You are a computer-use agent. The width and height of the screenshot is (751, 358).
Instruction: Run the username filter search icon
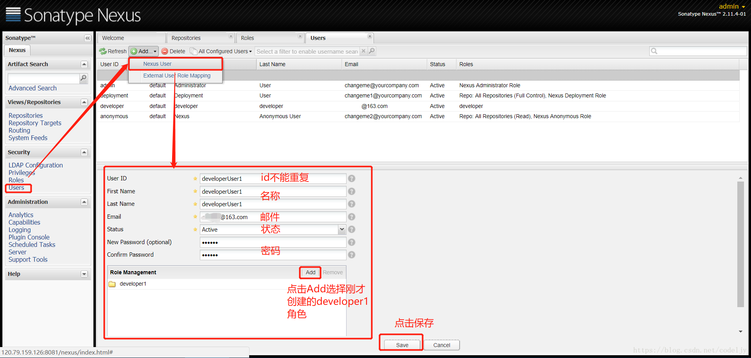(x=372, y=51)
